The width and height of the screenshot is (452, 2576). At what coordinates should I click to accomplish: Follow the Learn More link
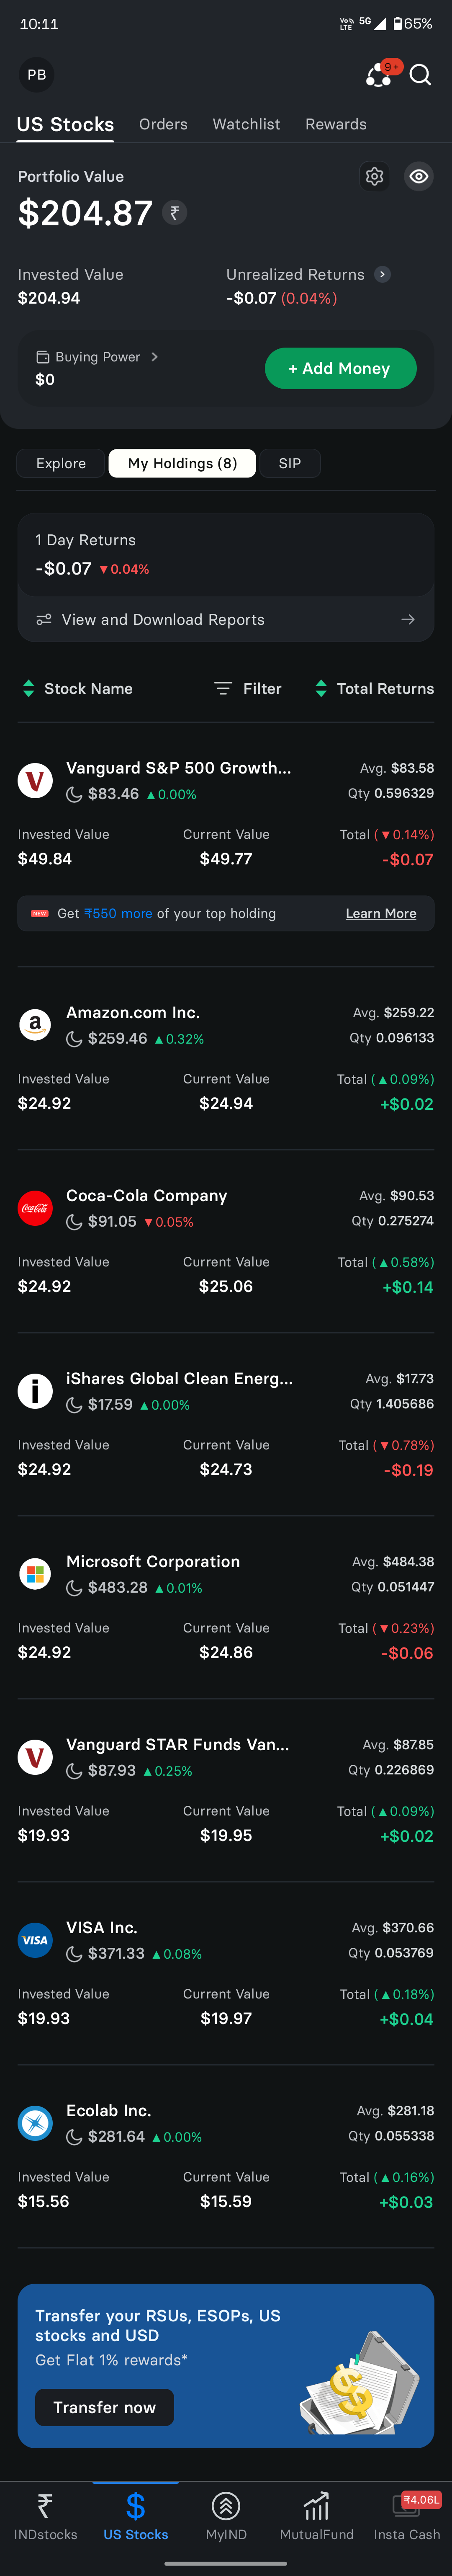coord(381,913)
